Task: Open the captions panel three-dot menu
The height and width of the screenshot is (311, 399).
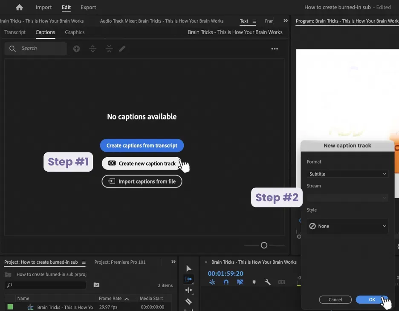Action: tap(275, 49)
